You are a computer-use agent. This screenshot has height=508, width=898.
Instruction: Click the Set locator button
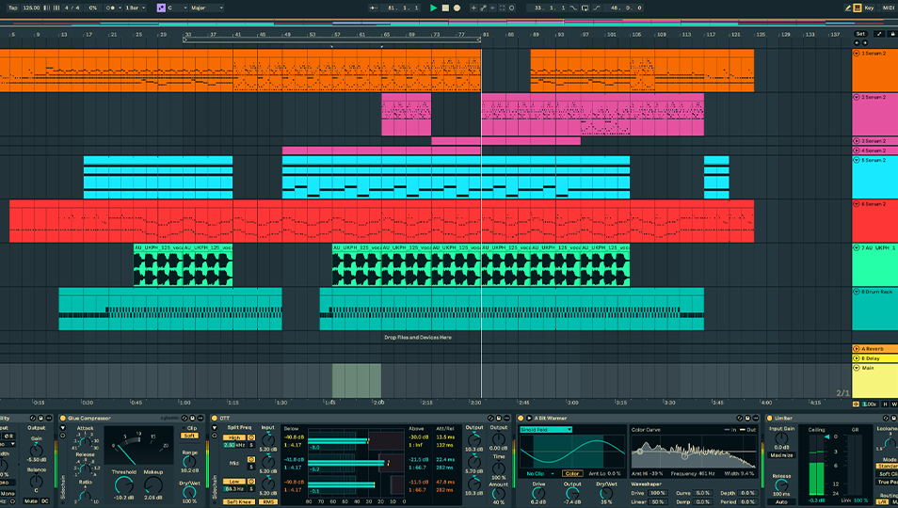(x=859, y=34)
